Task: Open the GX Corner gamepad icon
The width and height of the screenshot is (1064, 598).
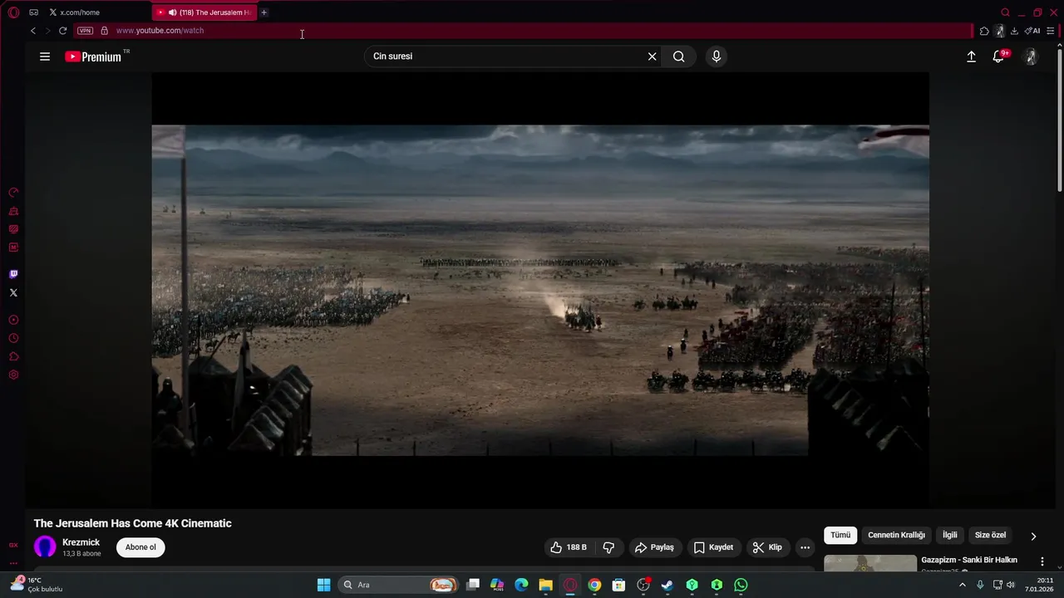Action: [33, 12]
